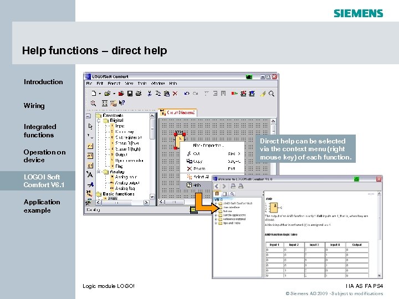Open the Tools menu

(x=142, y=83)
